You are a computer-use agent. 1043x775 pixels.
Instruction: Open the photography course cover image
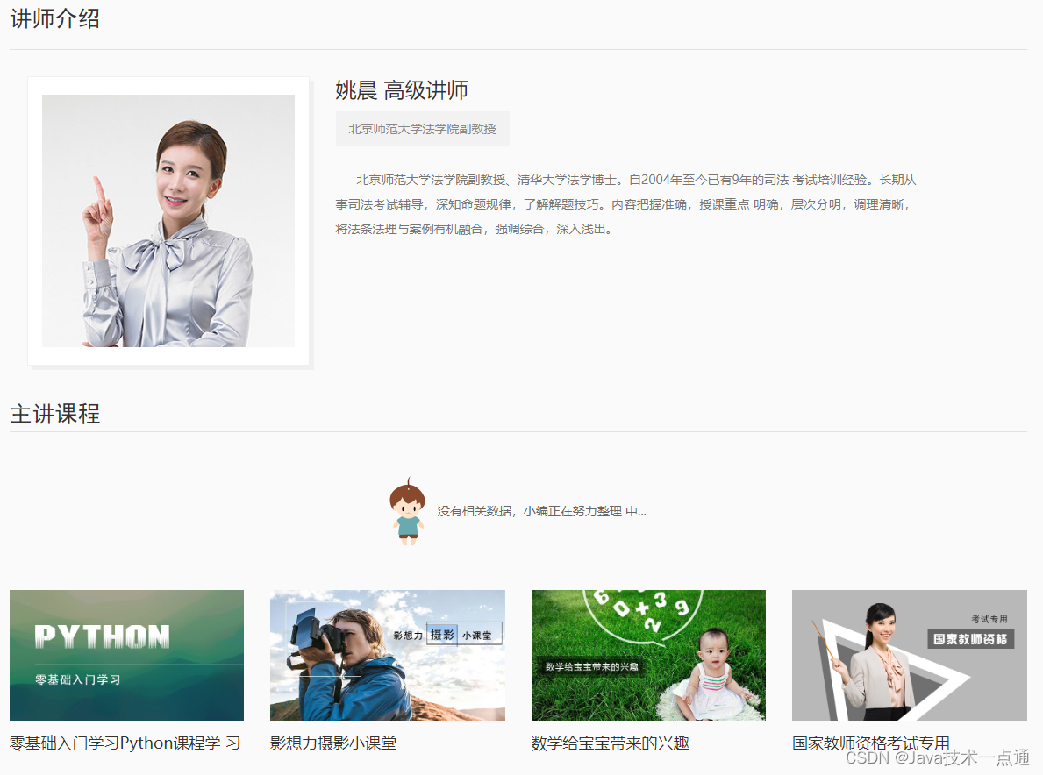tap(387, 655)
